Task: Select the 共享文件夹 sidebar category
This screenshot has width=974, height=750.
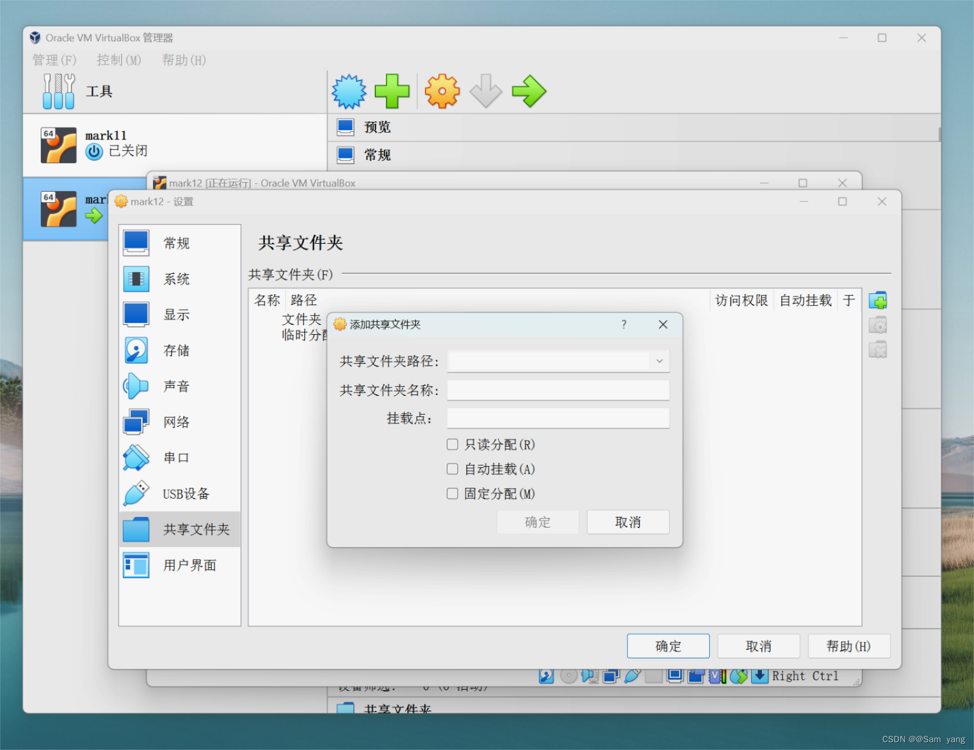Action: [179, 529]
